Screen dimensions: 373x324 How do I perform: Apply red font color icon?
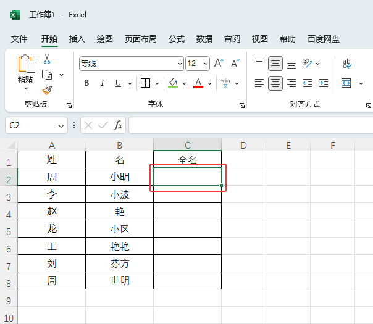(x=198, y=83)
